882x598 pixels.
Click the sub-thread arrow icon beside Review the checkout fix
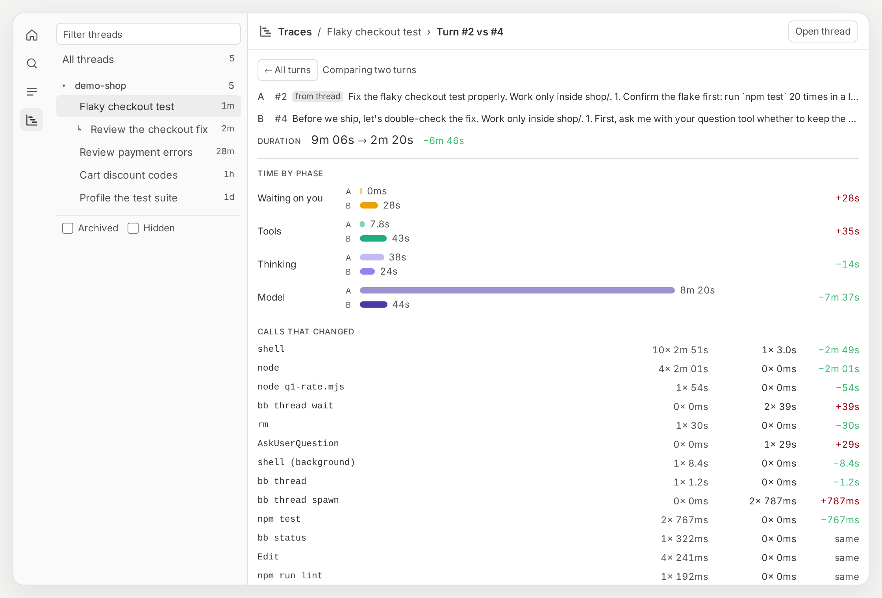(x=80, y=129)
